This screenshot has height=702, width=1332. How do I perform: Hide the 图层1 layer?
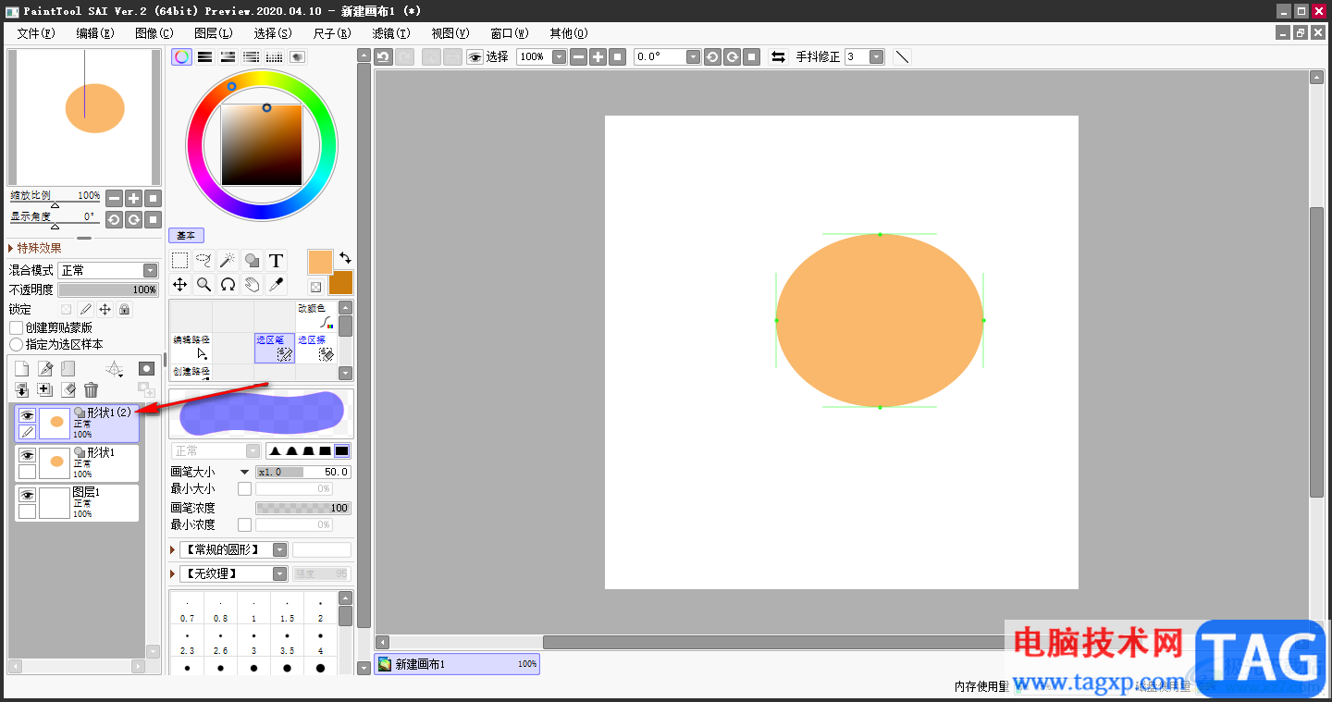[27, 495]
